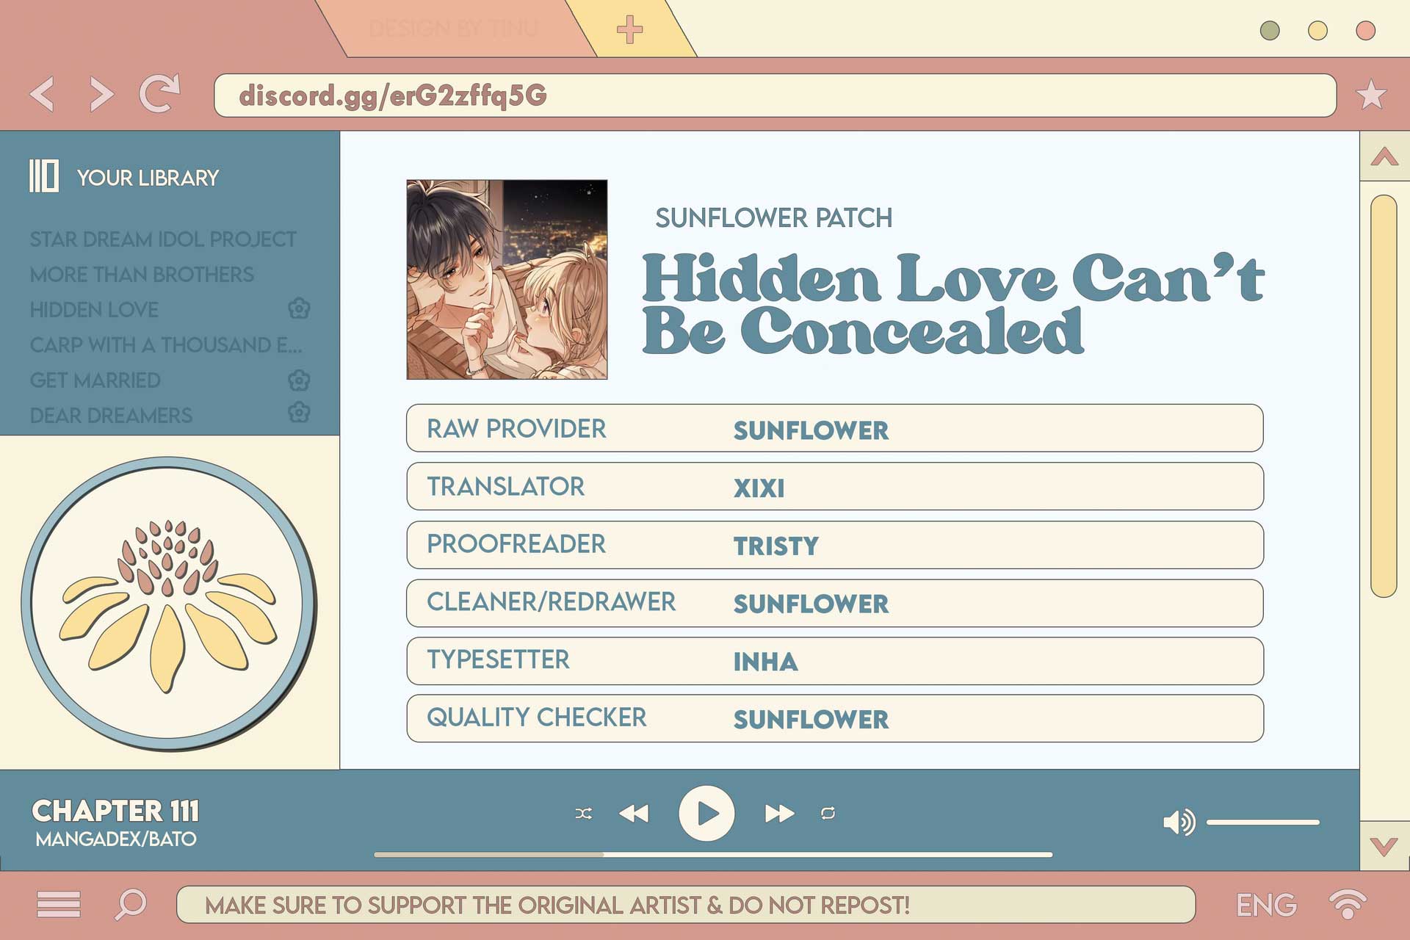The image size is (1410, 940).
Task: Toggle the Dear Dreamers favorite icon
Action: click(x=299, y=414)
